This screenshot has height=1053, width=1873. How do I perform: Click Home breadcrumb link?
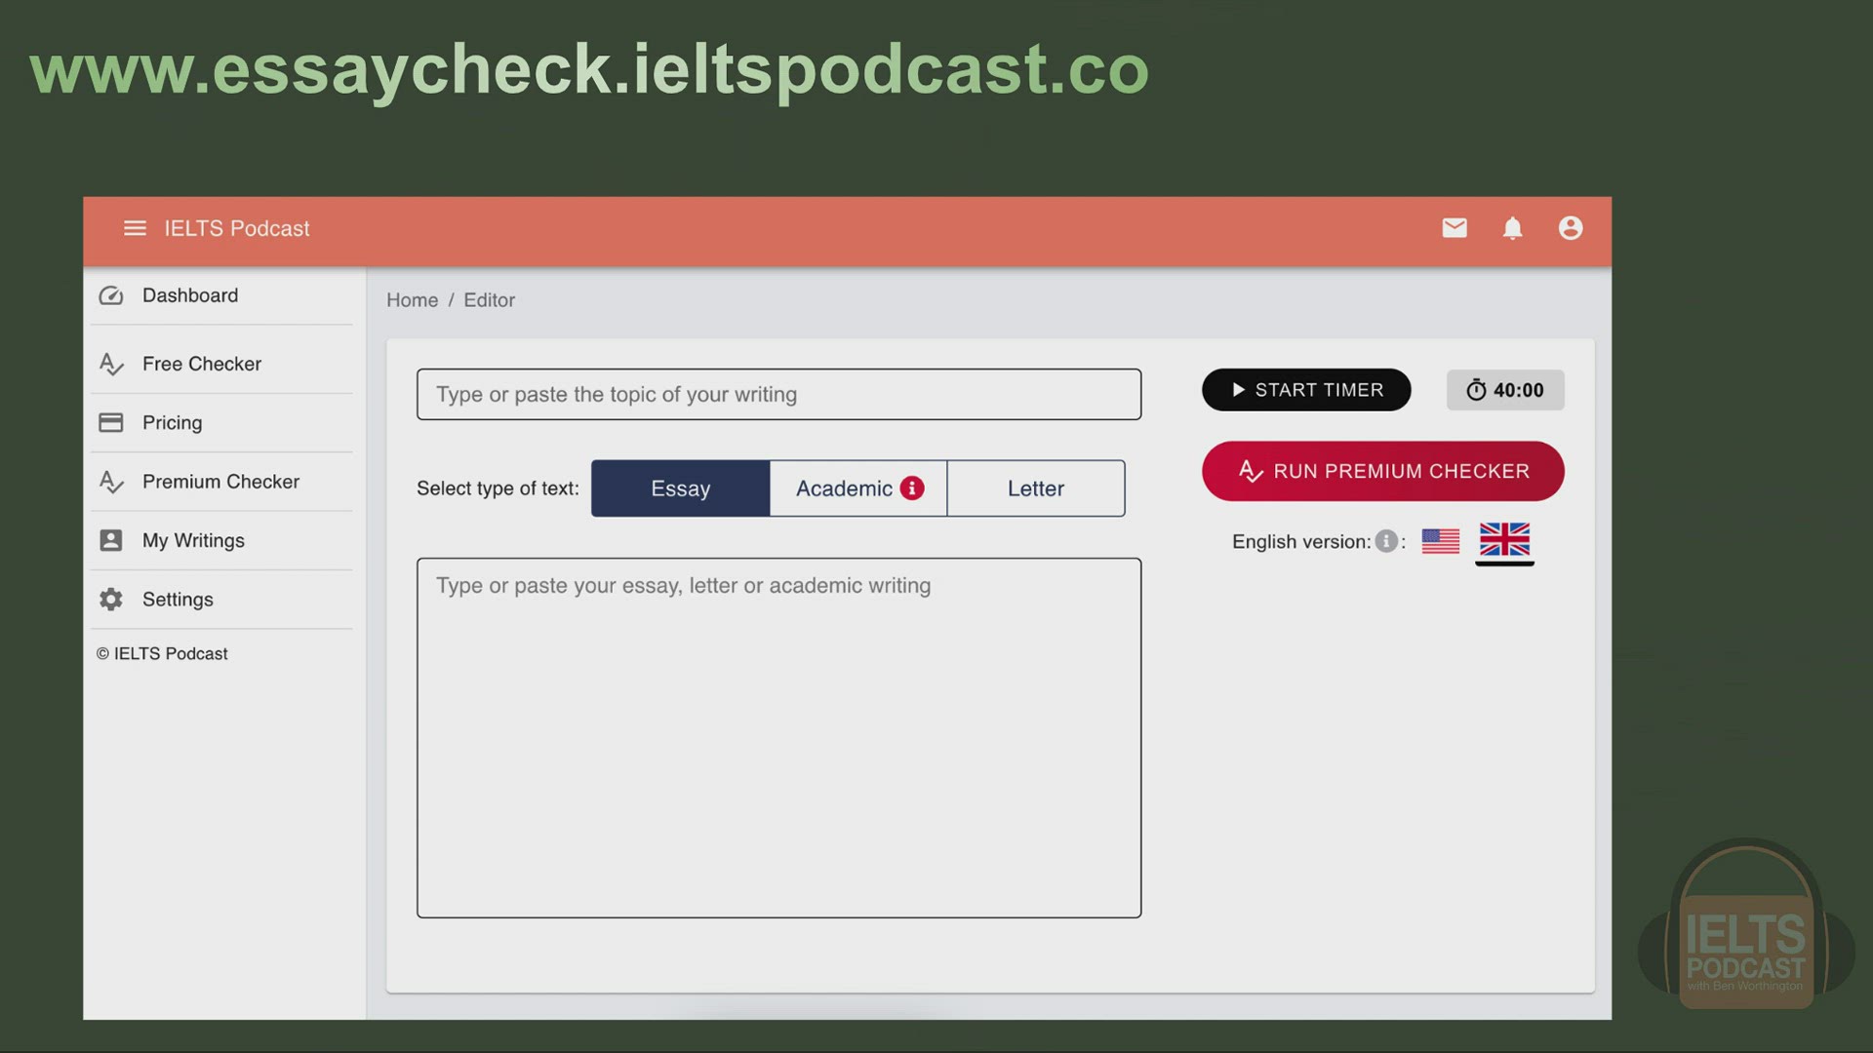[412, 300]
